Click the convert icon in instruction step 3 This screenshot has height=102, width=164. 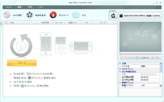[22, 86]
